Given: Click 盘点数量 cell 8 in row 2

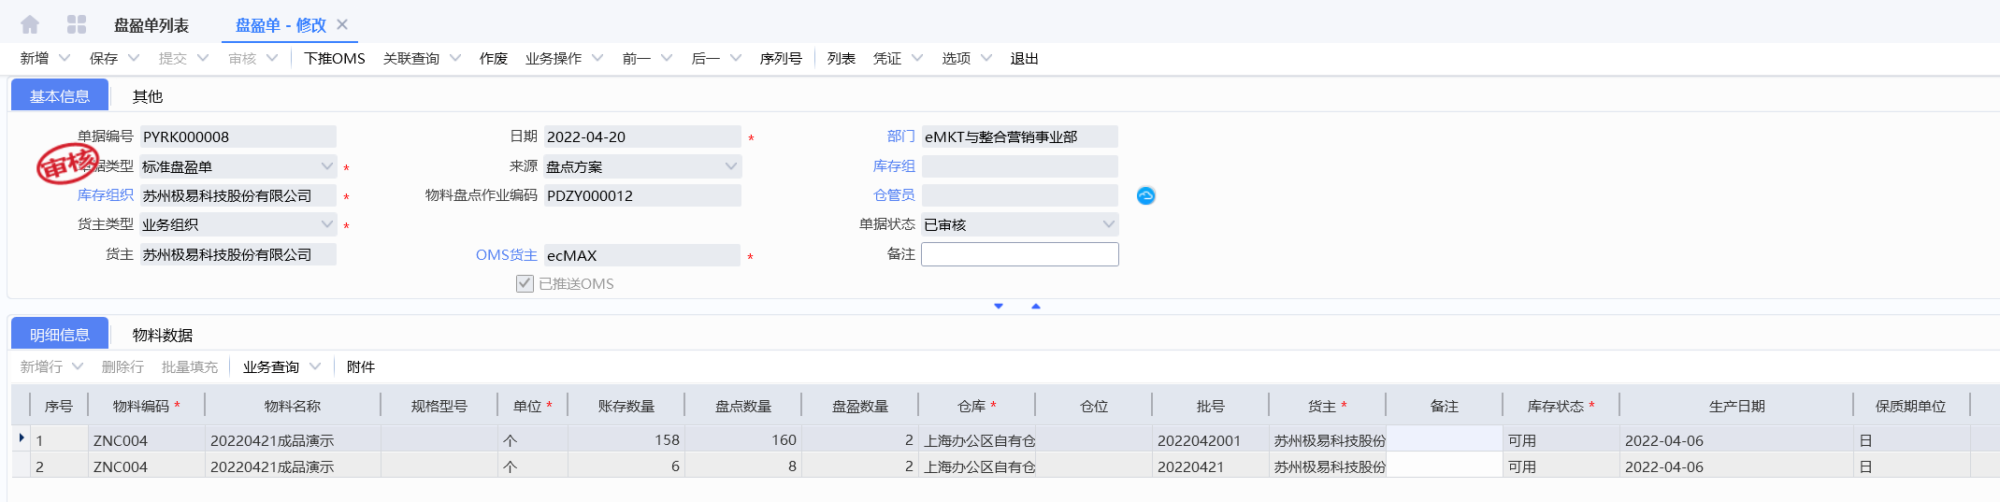Looking at the screenshot, I should 743,466.
